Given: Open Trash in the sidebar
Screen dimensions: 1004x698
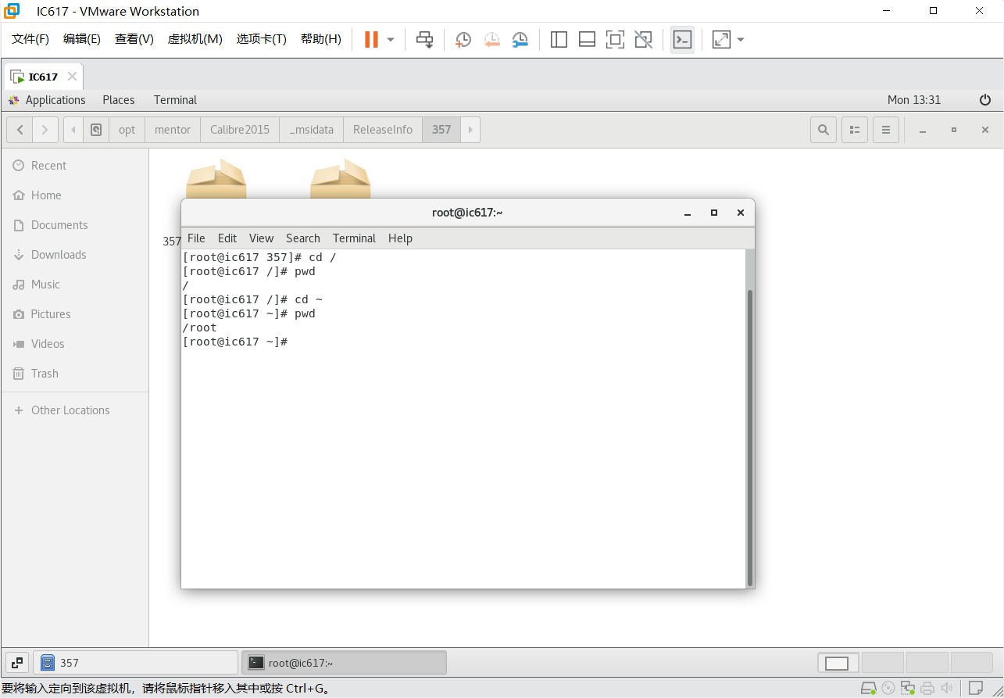Looking at the screenshot, I should point(74,374).
